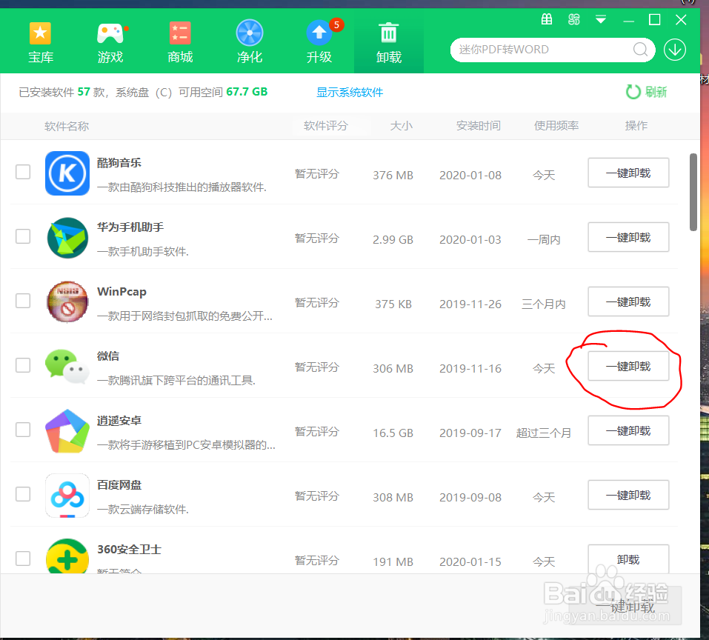Click the 16.5 GB size value

click(x=393, y=433)
